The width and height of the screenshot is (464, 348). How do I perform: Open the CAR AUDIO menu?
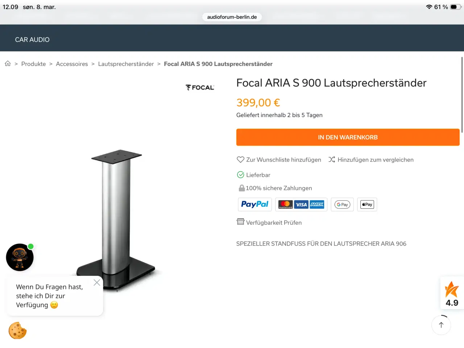coord(32,40)
